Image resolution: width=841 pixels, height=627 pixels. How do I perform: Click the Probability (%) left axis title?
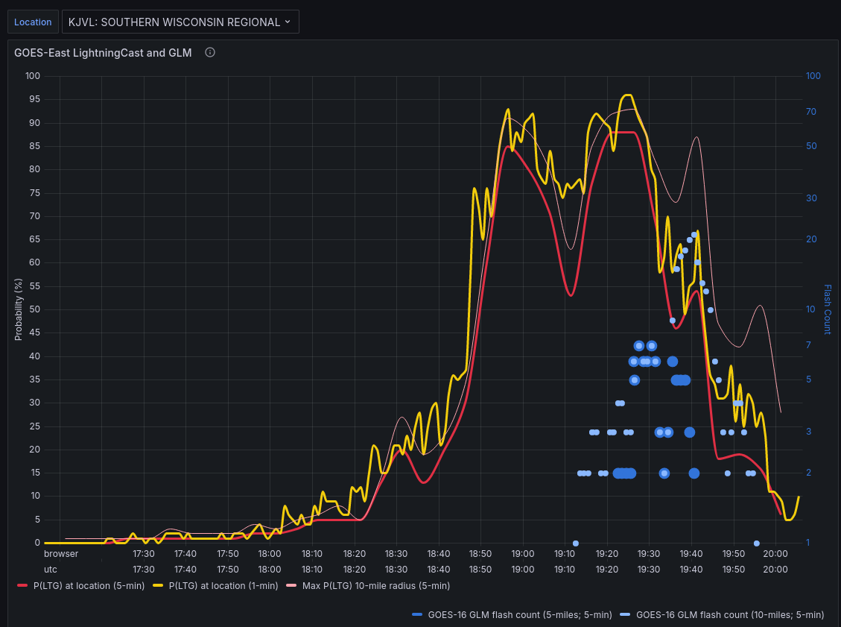pyautogui.click(x=19, y=309)
